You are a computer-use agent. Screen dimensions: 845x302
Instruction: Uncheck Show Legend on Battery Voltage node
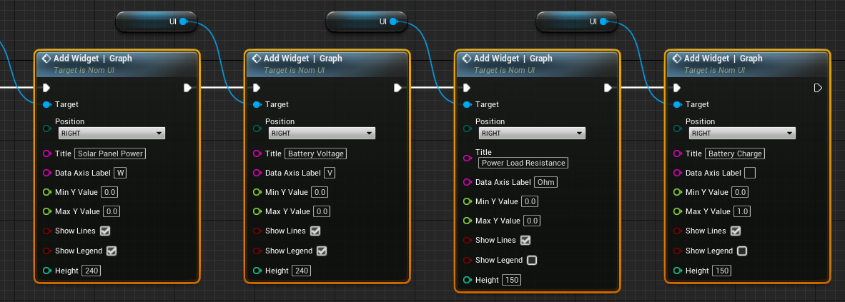(321, 251)
